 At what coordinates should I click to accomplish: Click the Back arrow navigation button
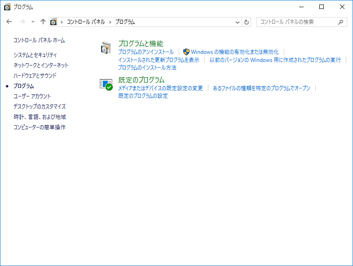point(9,22)
